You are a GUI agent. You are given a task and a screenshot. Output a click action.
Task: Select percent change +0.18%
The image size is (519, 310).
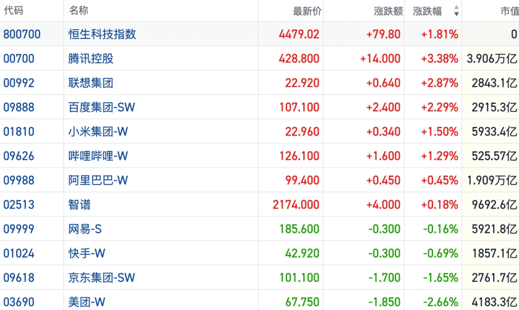440,205
